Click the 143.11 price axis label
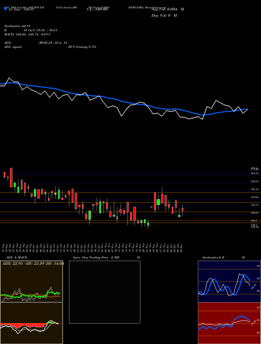Screen dimensions: 261x344 pos(255,205)
